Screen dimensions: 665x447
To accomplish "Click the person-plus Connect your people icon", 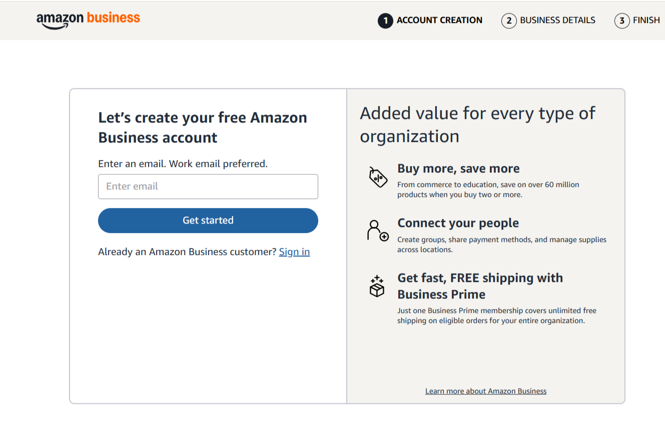I will click(378, 230).
